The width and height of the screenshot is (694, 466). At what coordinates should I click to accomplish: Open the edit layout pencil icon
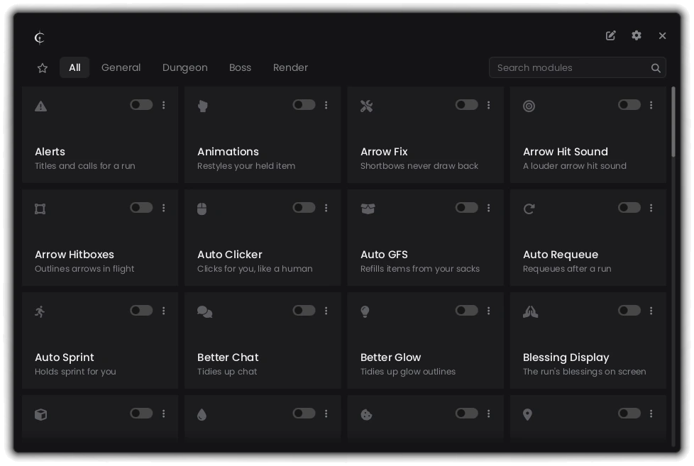pyautogui.click(x=611, y=35)
